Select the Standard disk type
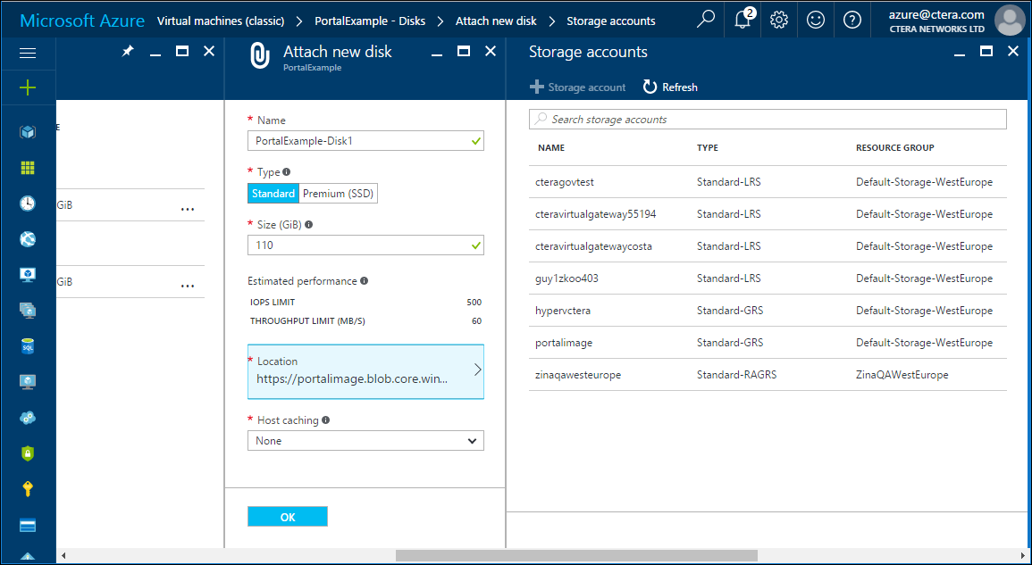Screen dimensions: 1032x565 pos(273,194)
